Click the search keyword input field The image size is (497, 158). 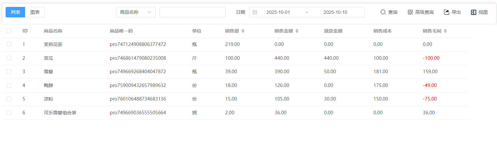tap(192, 12)
